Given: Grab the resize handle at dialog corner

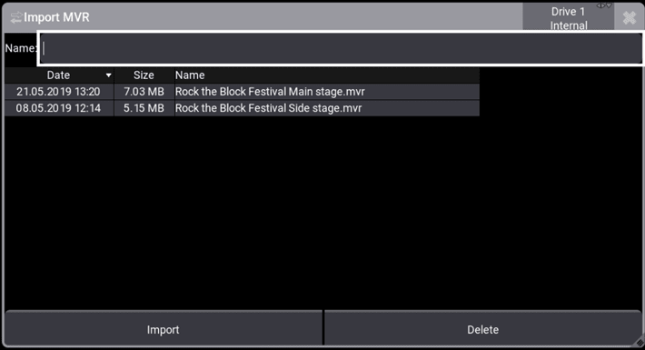Looking at the screenshot, I should (x=640, y=343).
